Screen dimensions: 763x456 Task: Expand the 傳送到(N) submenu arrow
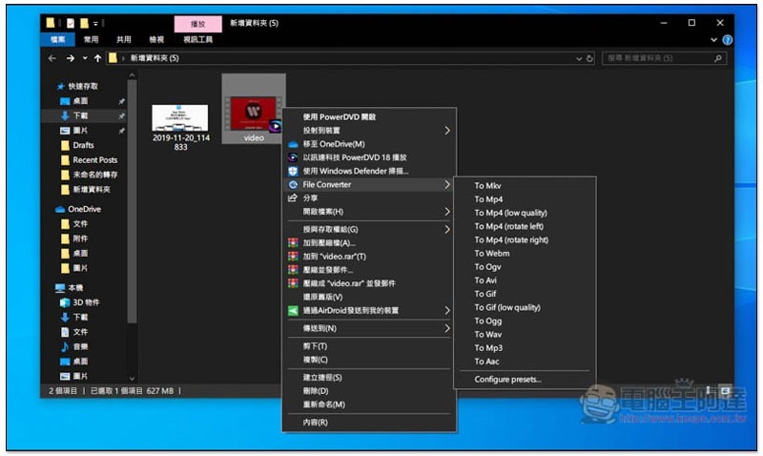[x=446, y=328]
